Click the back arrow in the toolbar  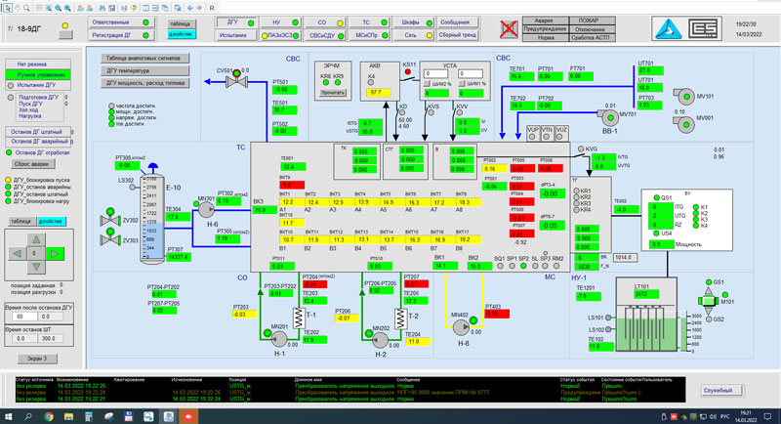(x=189, y=8)
